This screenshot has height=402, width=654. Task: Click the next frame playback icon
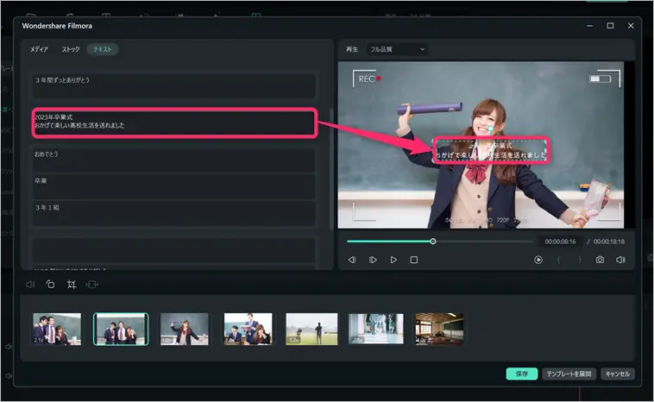click(373, 260)
